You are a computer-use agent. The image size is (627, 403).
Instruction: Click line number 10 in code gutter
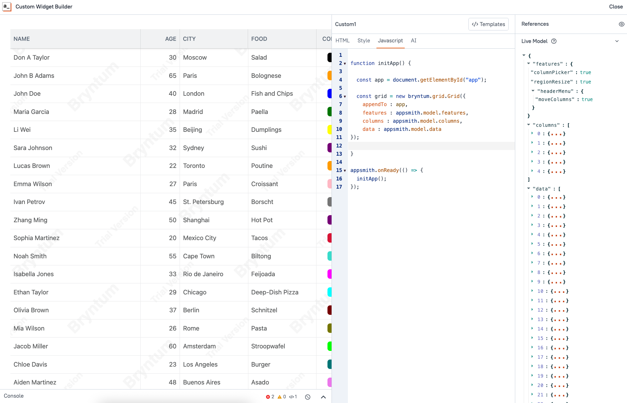pos(339,129)
